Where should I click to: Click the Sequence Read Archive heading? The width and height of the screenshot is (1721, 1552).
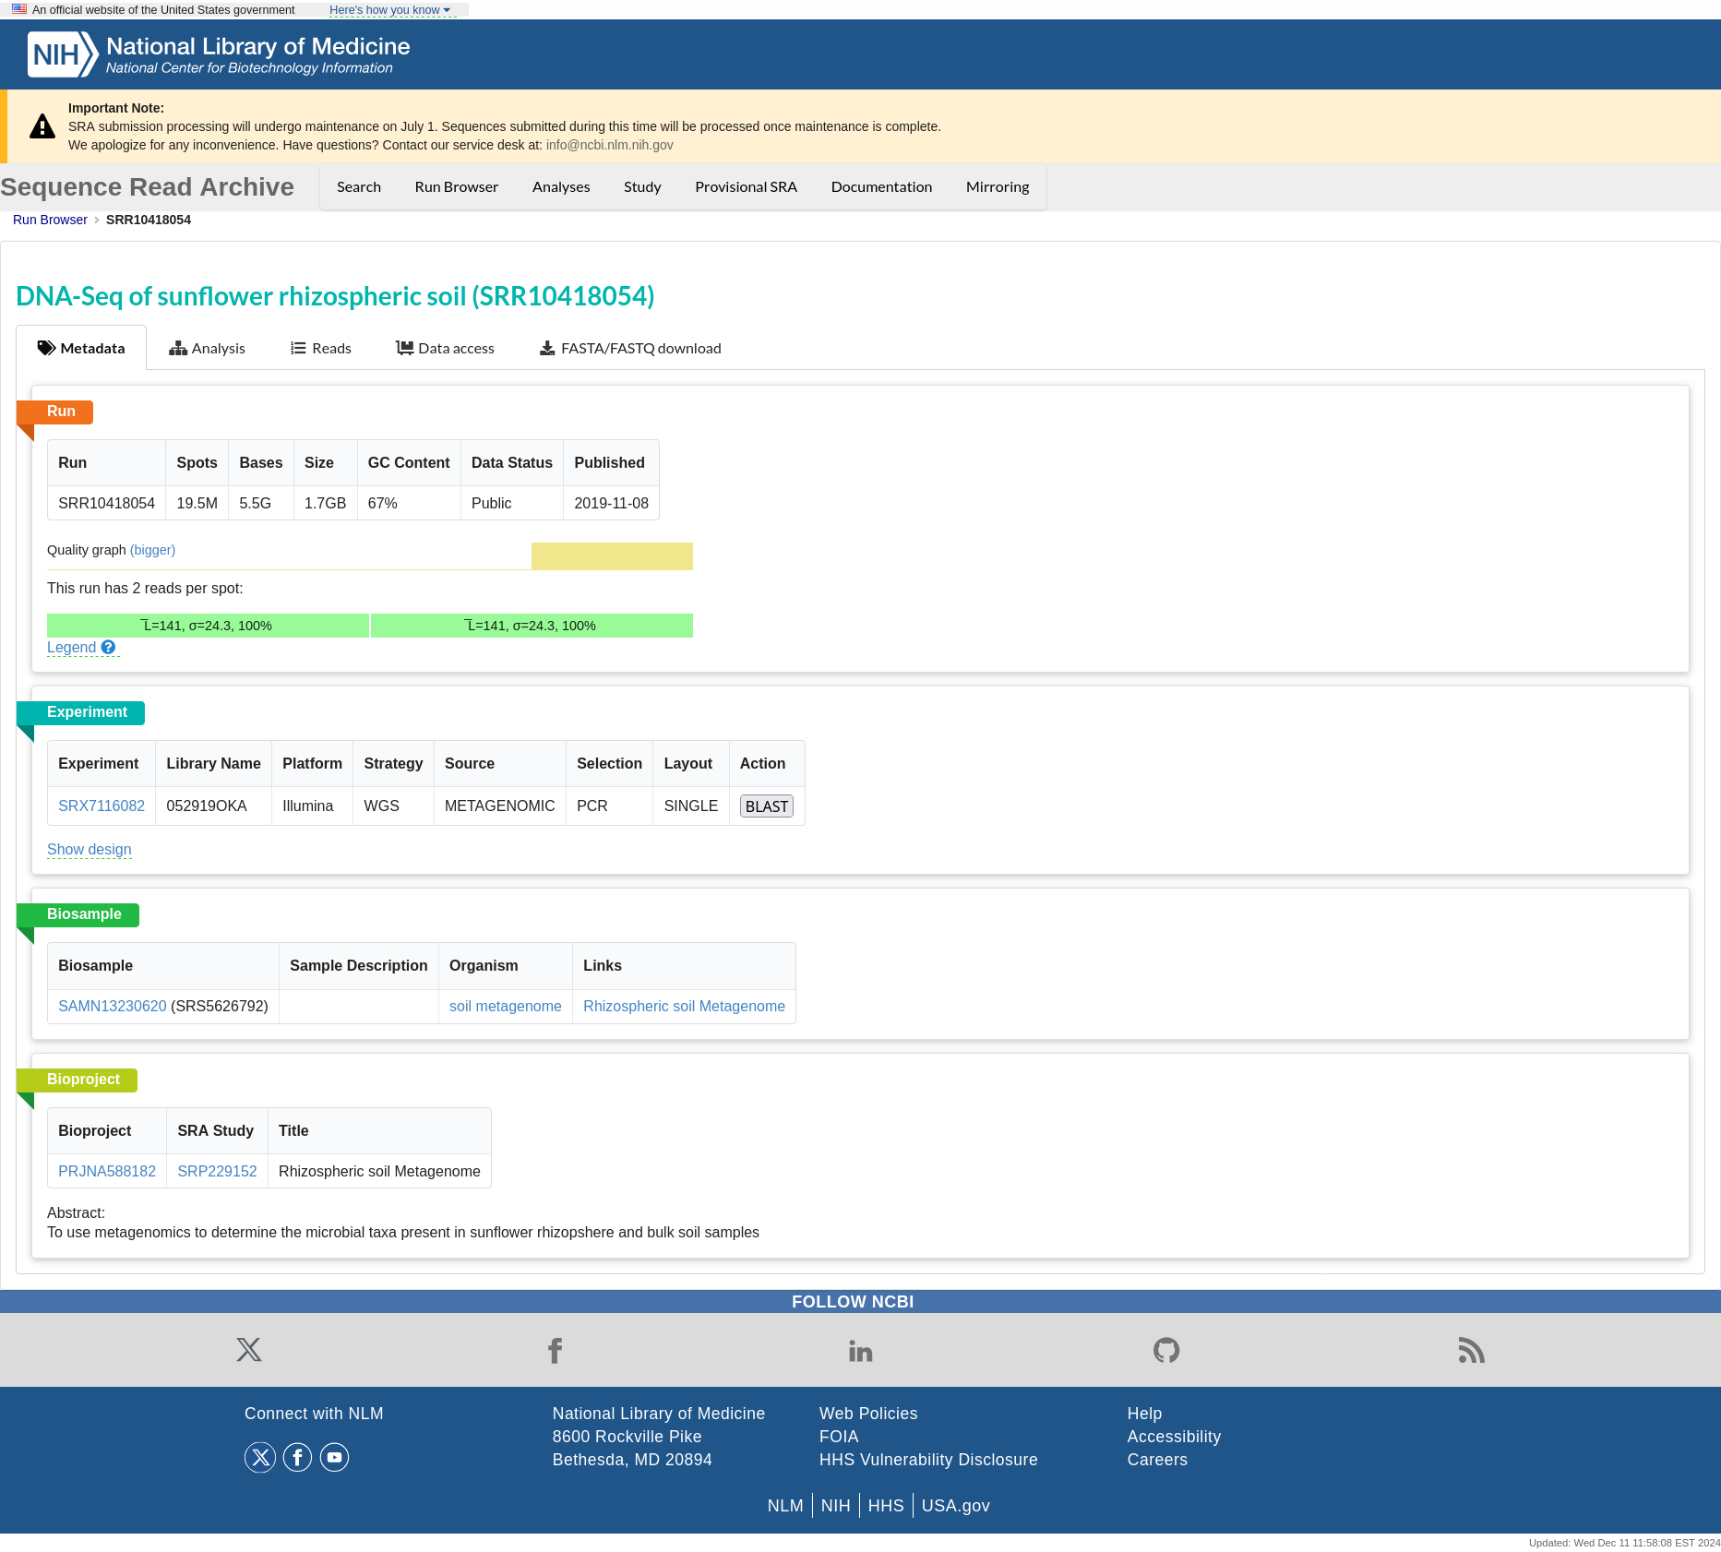(x=147, y=186)
